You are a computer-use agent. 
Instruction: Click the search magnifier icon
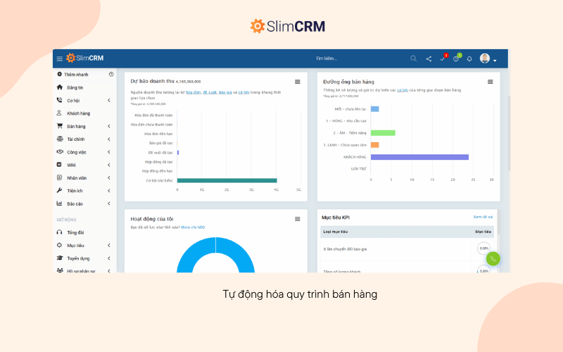pyautogui.click(x=413, y=58)
